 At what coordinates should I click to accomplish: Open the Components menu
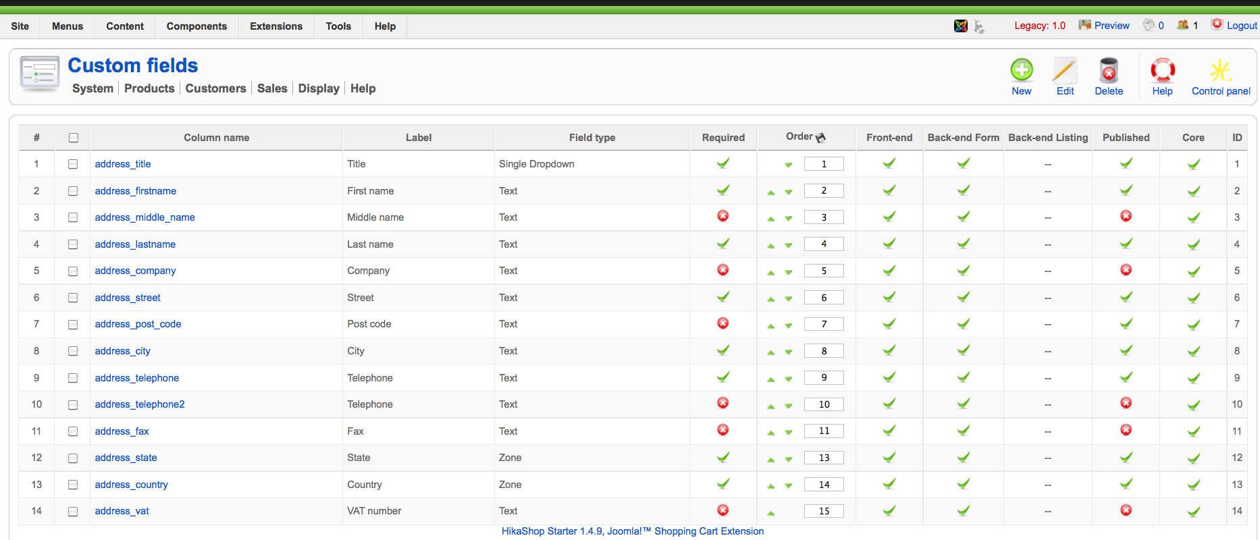pos(196,26)
